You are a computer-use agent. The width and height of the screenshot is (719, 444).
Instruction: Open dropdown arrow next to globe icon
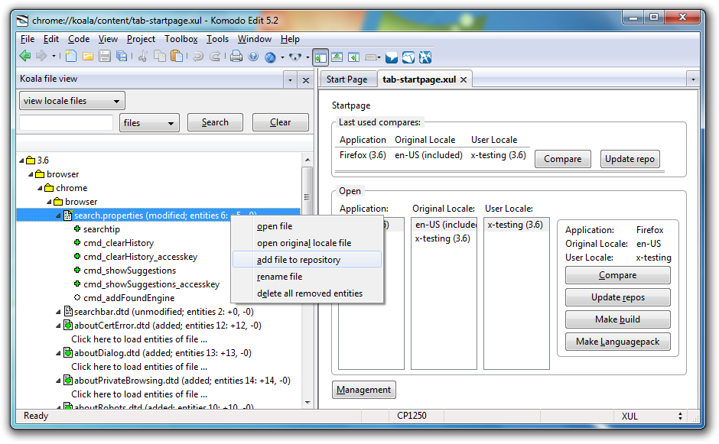tap(282, 57)
